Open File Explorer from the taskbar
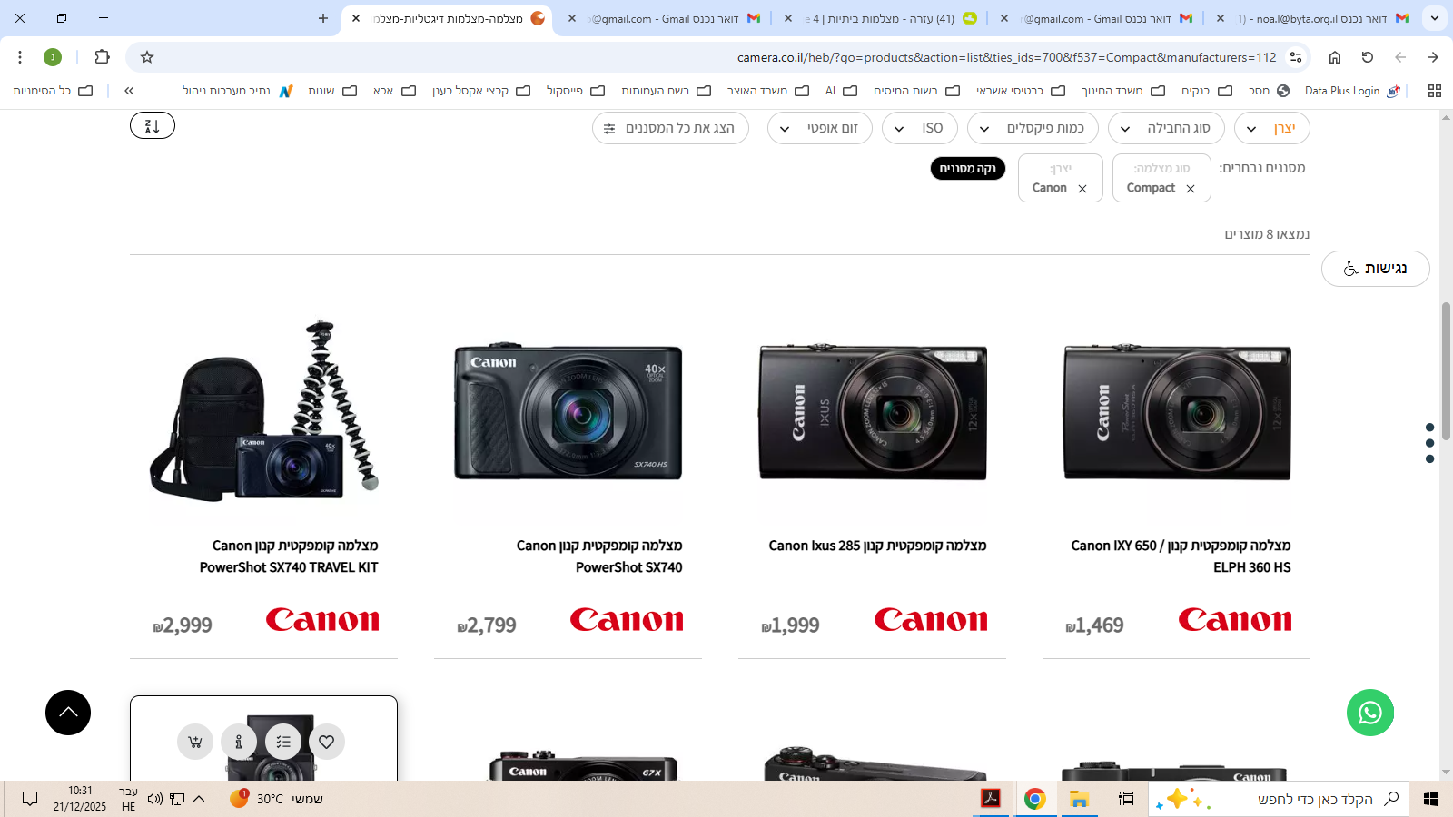The height and width of the screenshot is (817, 1453). click(x=1079, y=799)
